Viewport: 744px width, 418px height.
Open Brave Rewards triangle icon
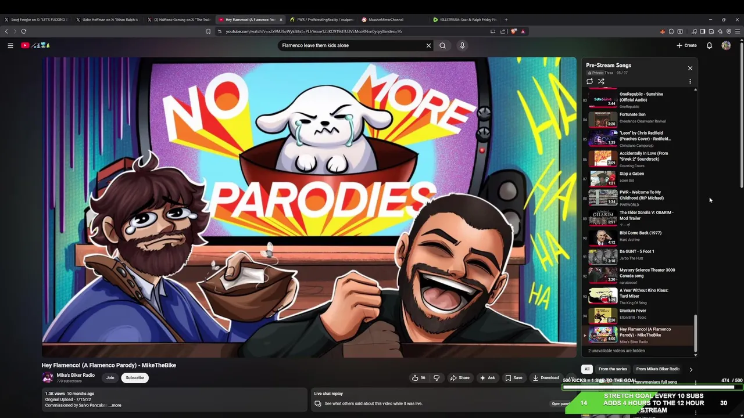point(523,31)
